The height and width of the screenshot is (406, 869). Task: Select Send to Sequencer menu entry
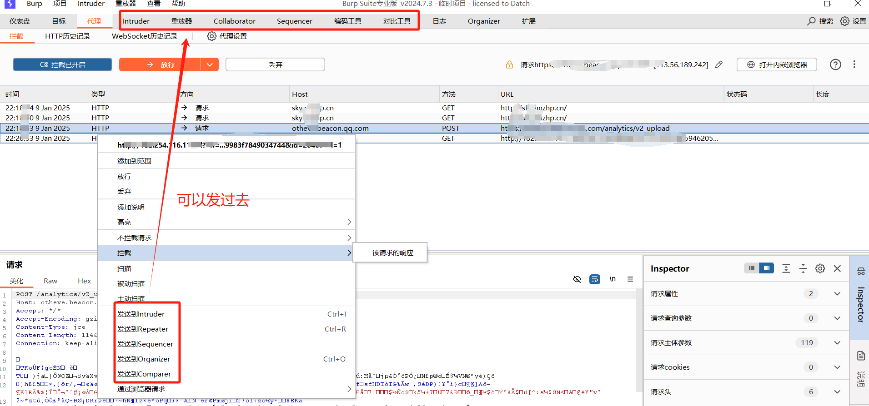pyautogui.click(x=226, y=344)
